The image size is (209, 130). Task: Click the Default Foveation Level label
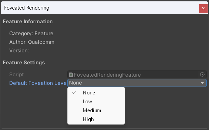(x=38, y=83)
